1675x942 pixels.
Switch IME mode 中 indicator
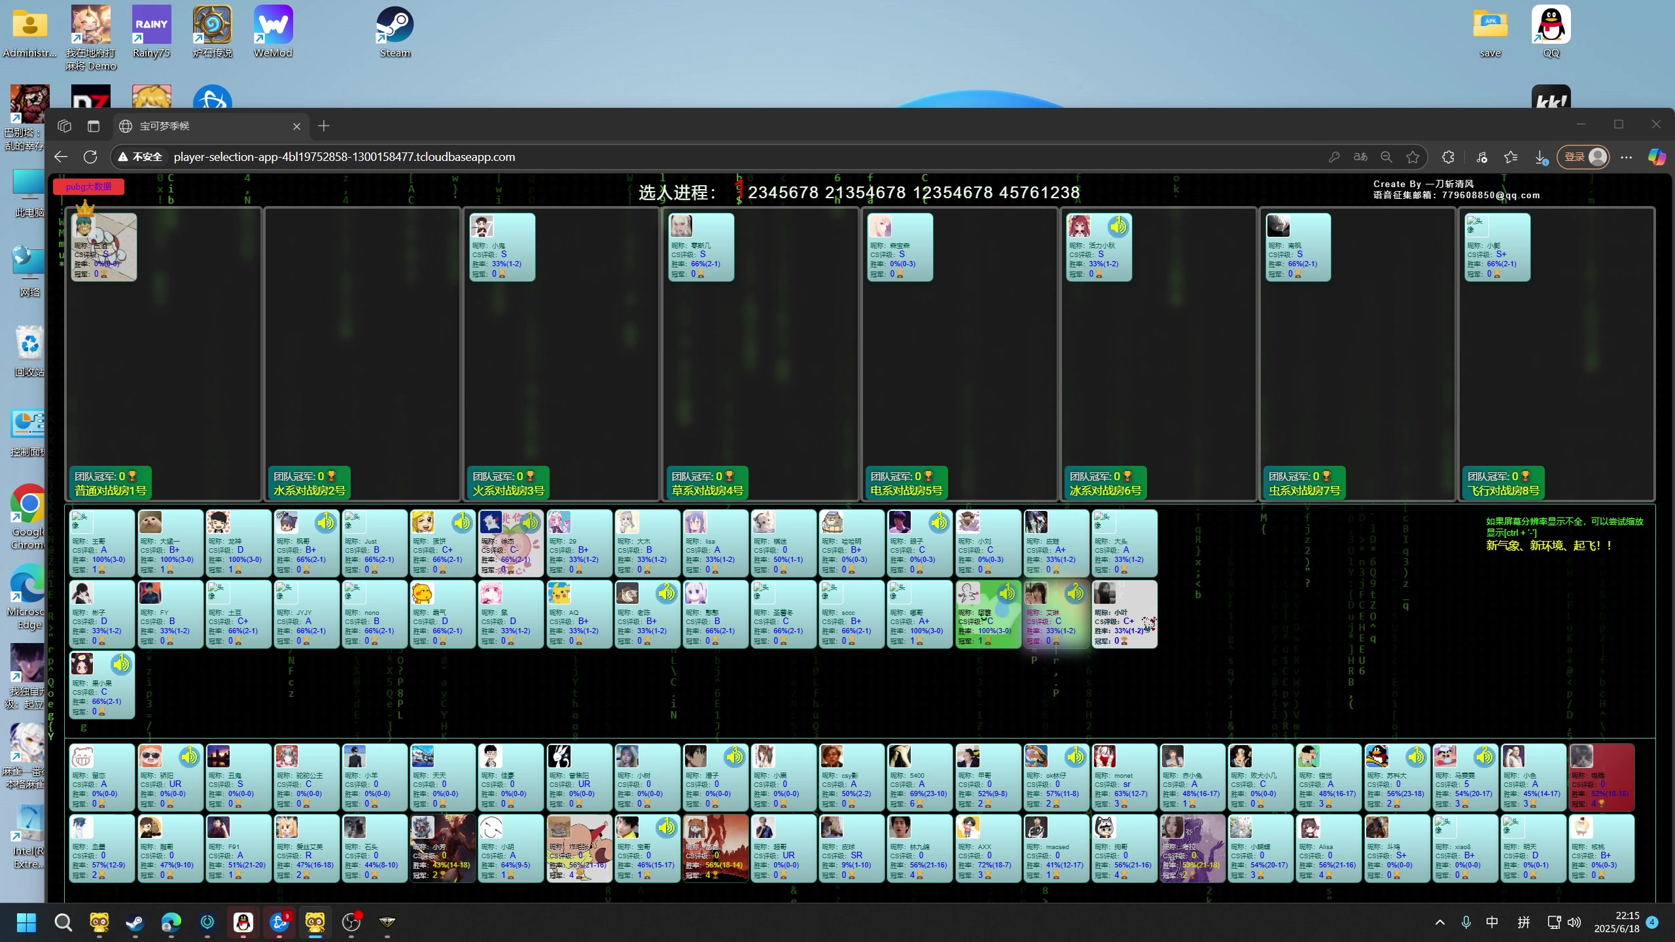(1492, 922)
